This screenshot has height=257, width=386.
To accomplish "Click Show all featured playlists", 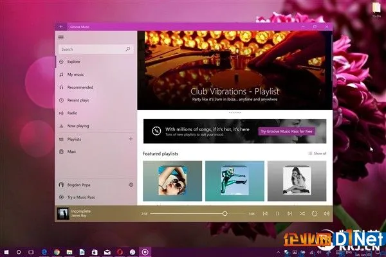I will click(x=317, y=154).
